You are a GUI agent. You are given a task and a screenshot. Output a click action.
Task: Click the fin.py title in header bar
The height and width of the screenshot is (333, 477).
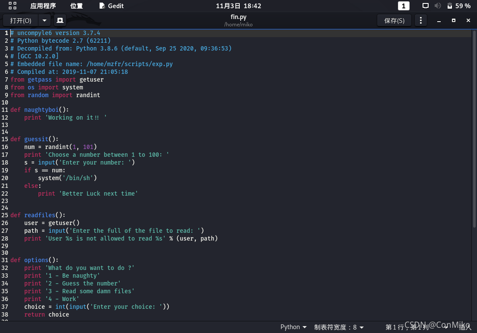(238, 17)
